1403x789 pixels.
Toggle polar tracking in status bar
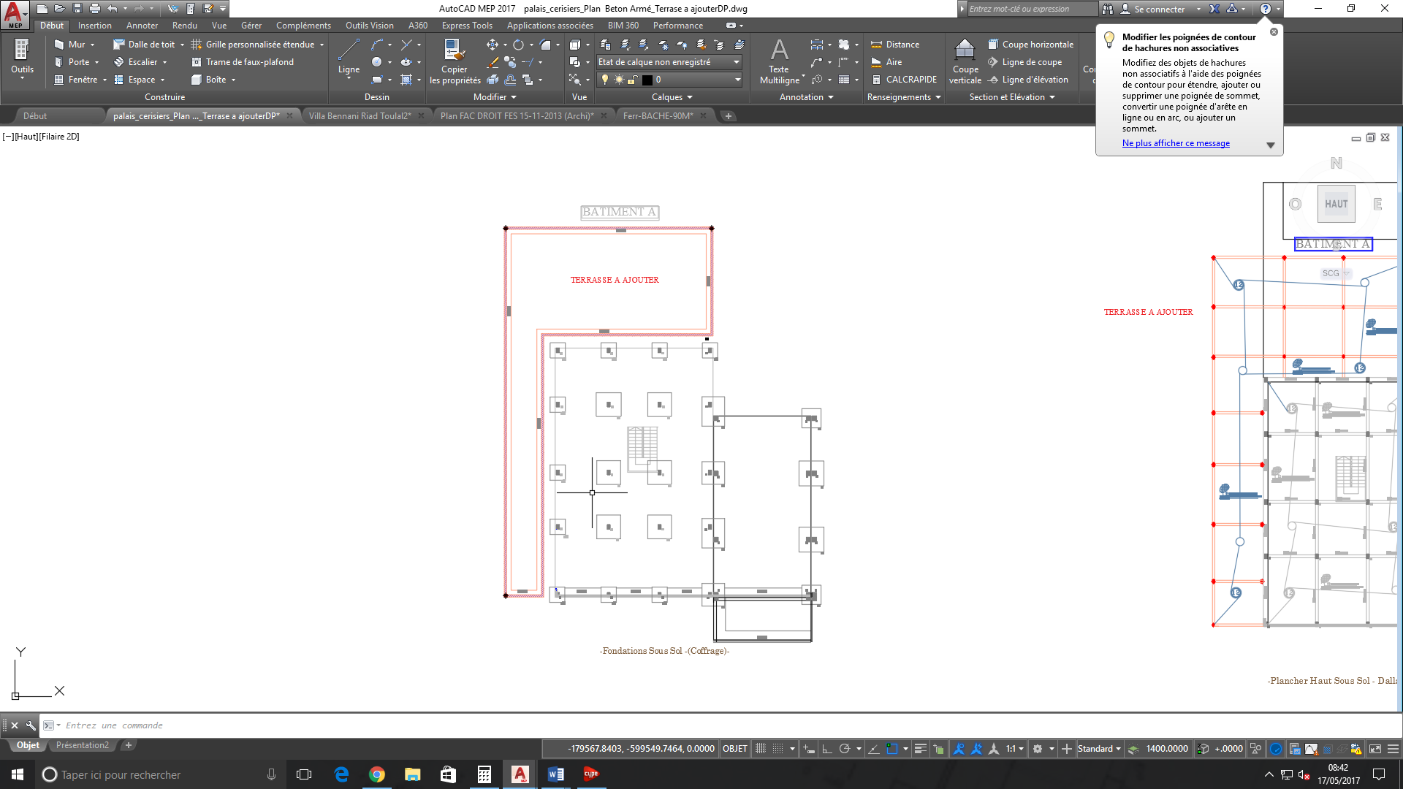(845, 749)
